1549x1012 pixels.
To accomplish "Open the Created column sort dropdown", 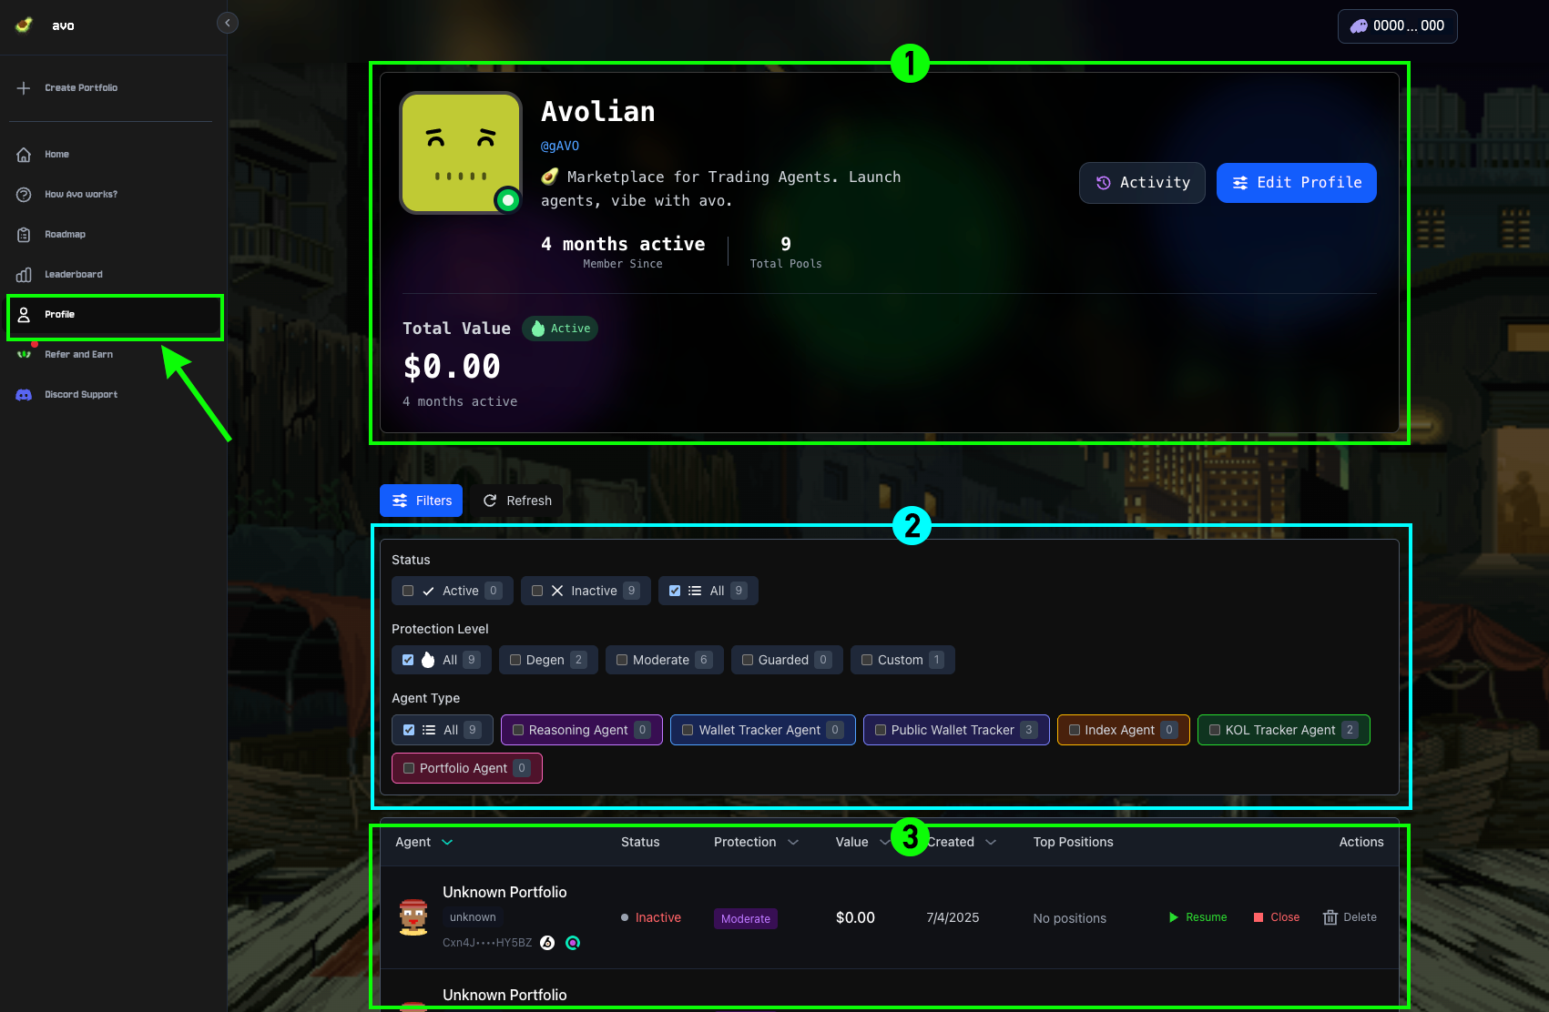I will click(991, 843).
